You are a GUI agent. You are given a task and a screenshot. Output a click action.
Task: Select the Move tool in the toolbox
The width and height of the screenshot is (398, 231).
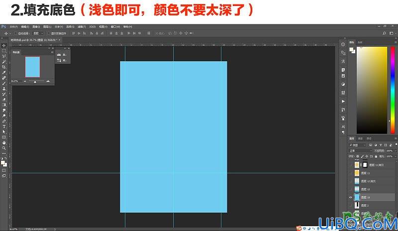tap(4, 45)
